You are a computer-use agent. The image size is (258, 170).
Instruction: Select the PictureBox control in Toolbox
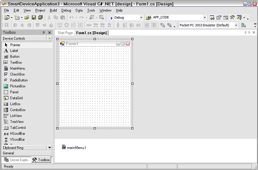tap(27, 86)
